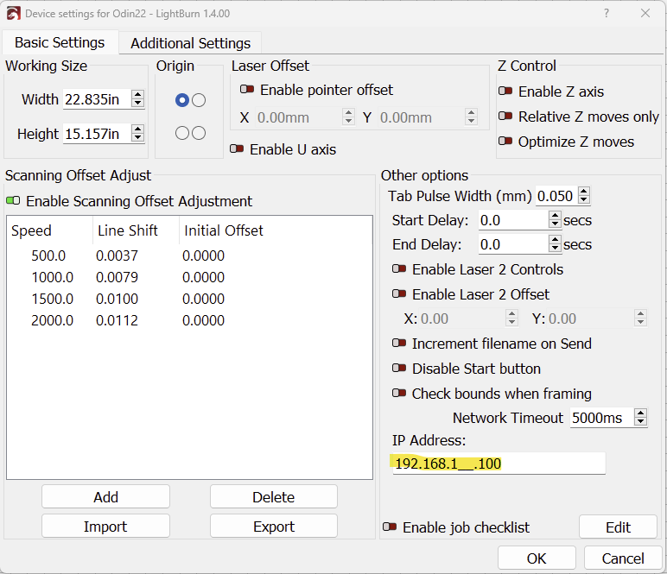Click the End Delay input field
Viewport: 667px width, 574px height.
pyautogui.click(x=513, y=244)
